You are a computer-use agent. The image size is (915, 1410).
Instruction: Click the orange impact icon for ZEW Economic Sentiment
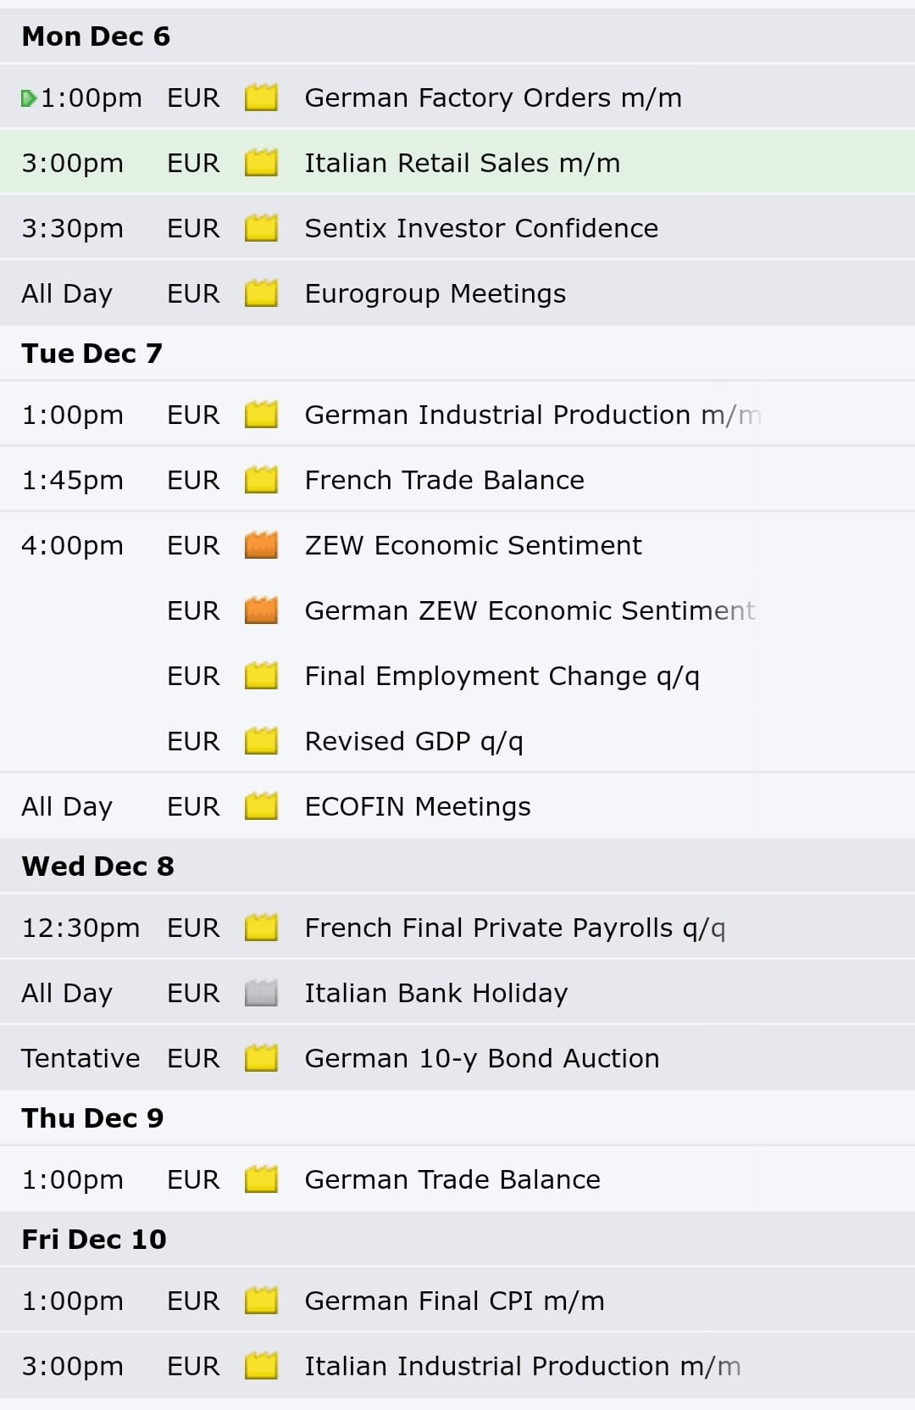[261, 545]
